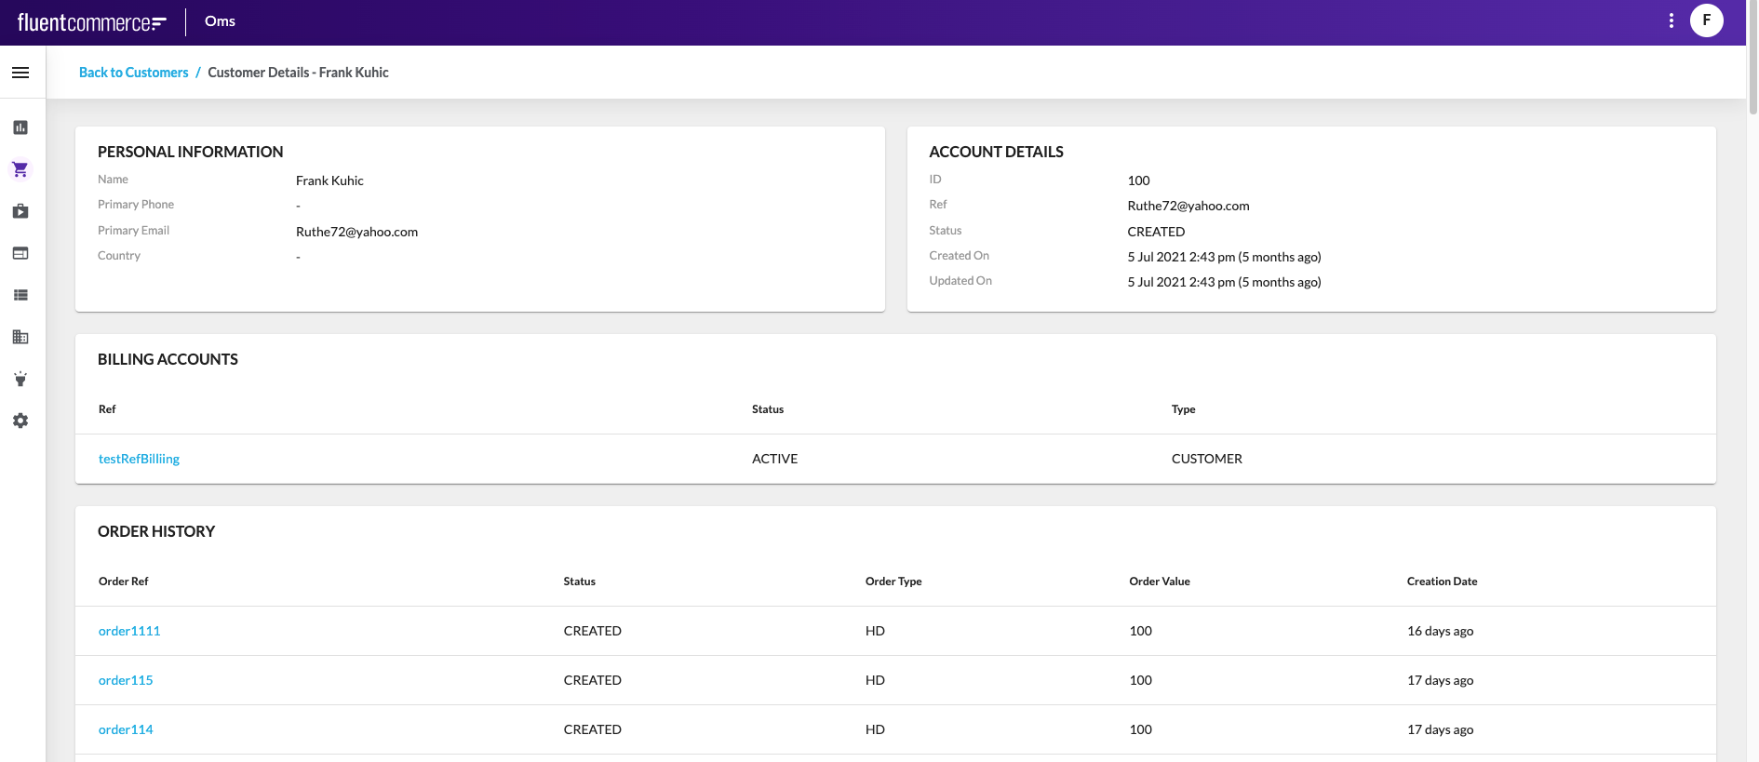Click the bar chart dashboard icon
The image size is (1759, 762).
click(x=20, y=127)
